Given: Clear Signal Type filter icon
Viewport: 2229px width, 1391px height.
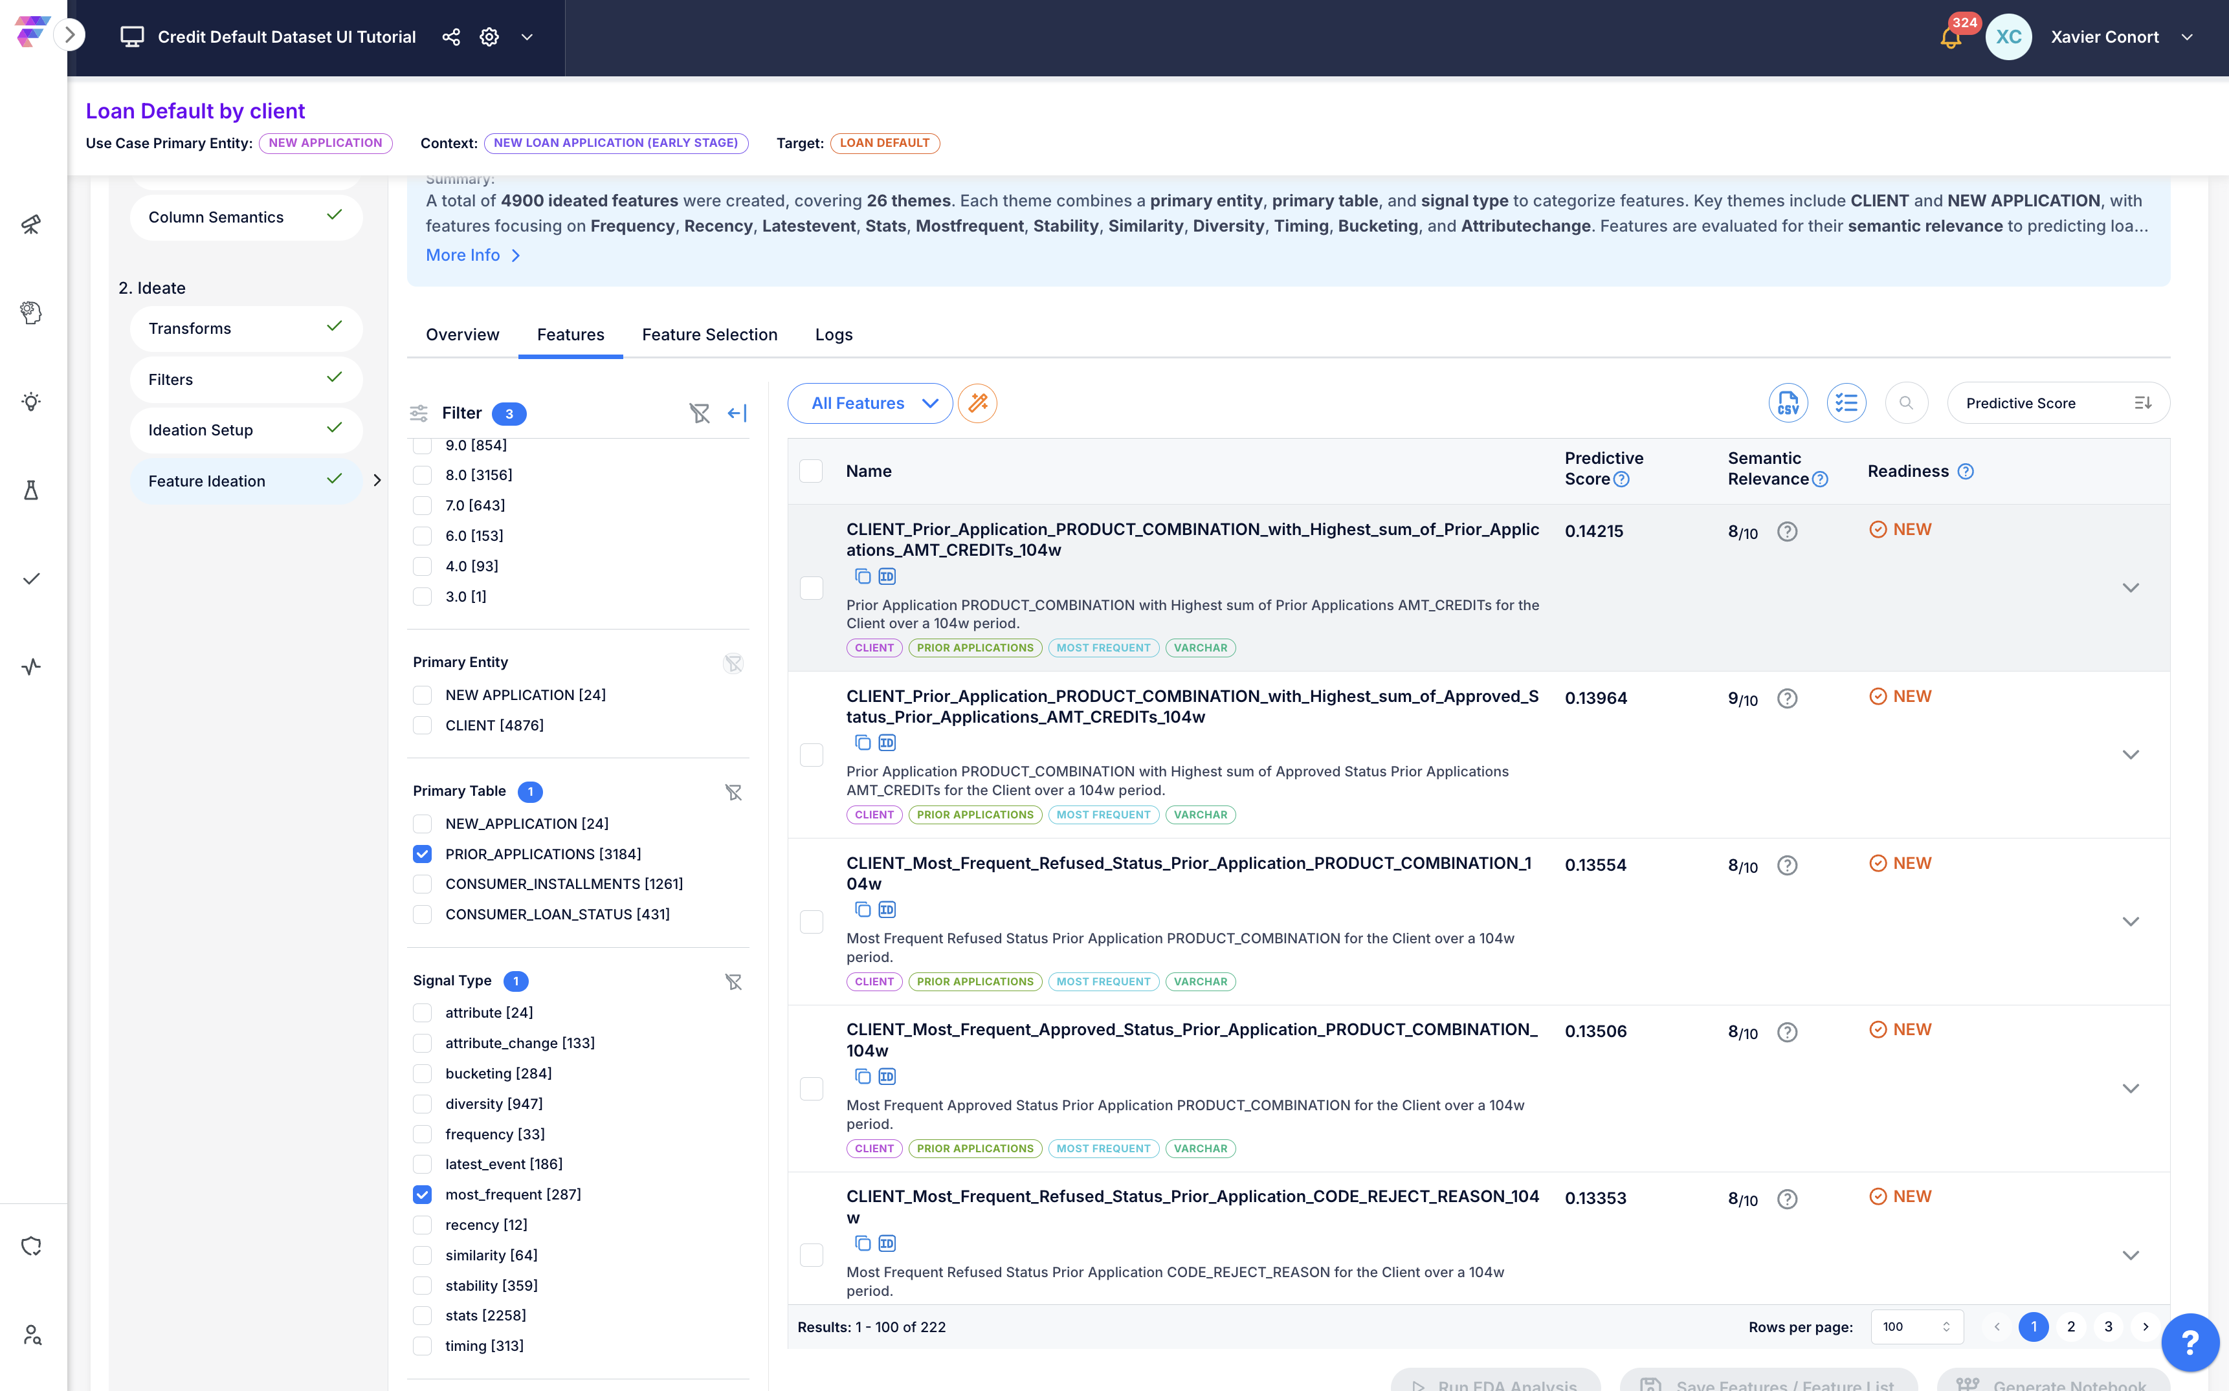Looking at the screenshot, I should (x=733, y=981).
